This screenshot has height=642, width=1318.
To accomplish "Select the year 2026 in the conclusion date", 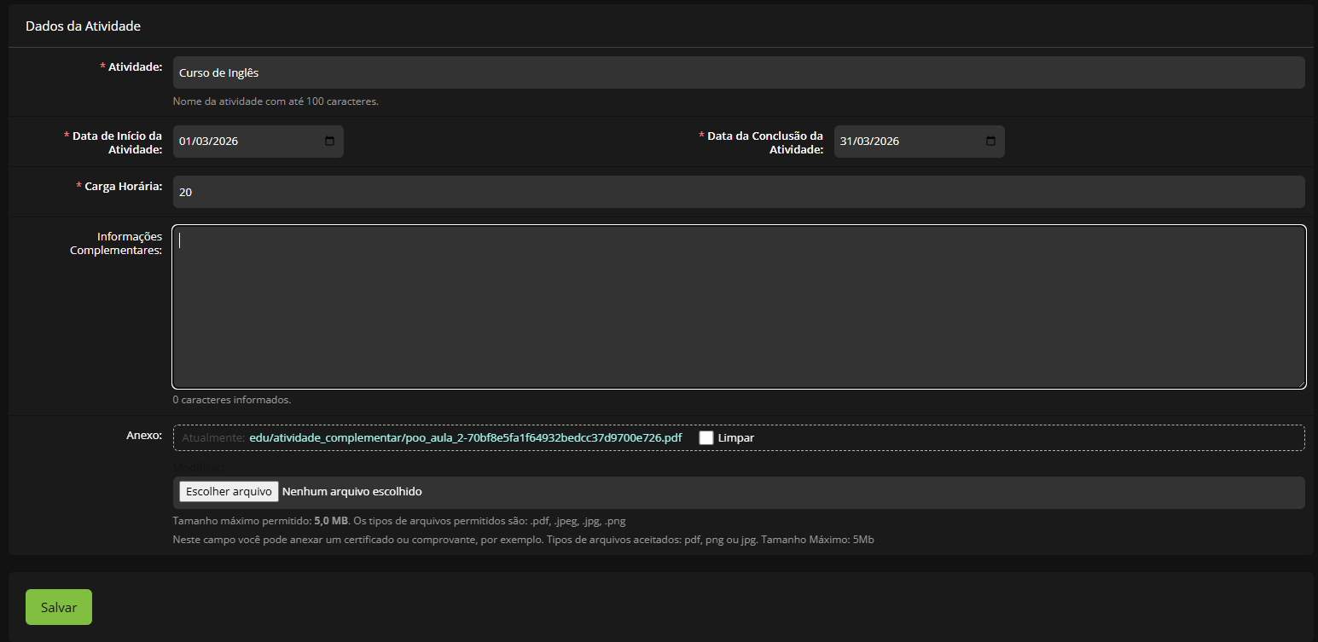I will tap(885, 142).
